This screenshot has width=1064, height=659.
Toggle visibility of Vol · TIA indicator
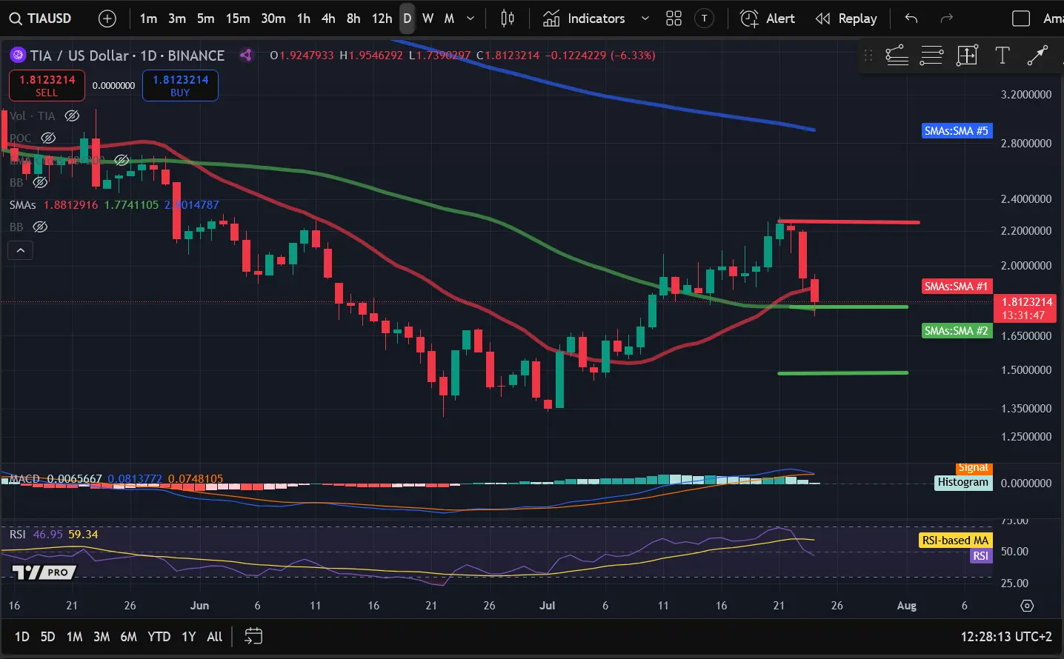[x=72, y=116]
